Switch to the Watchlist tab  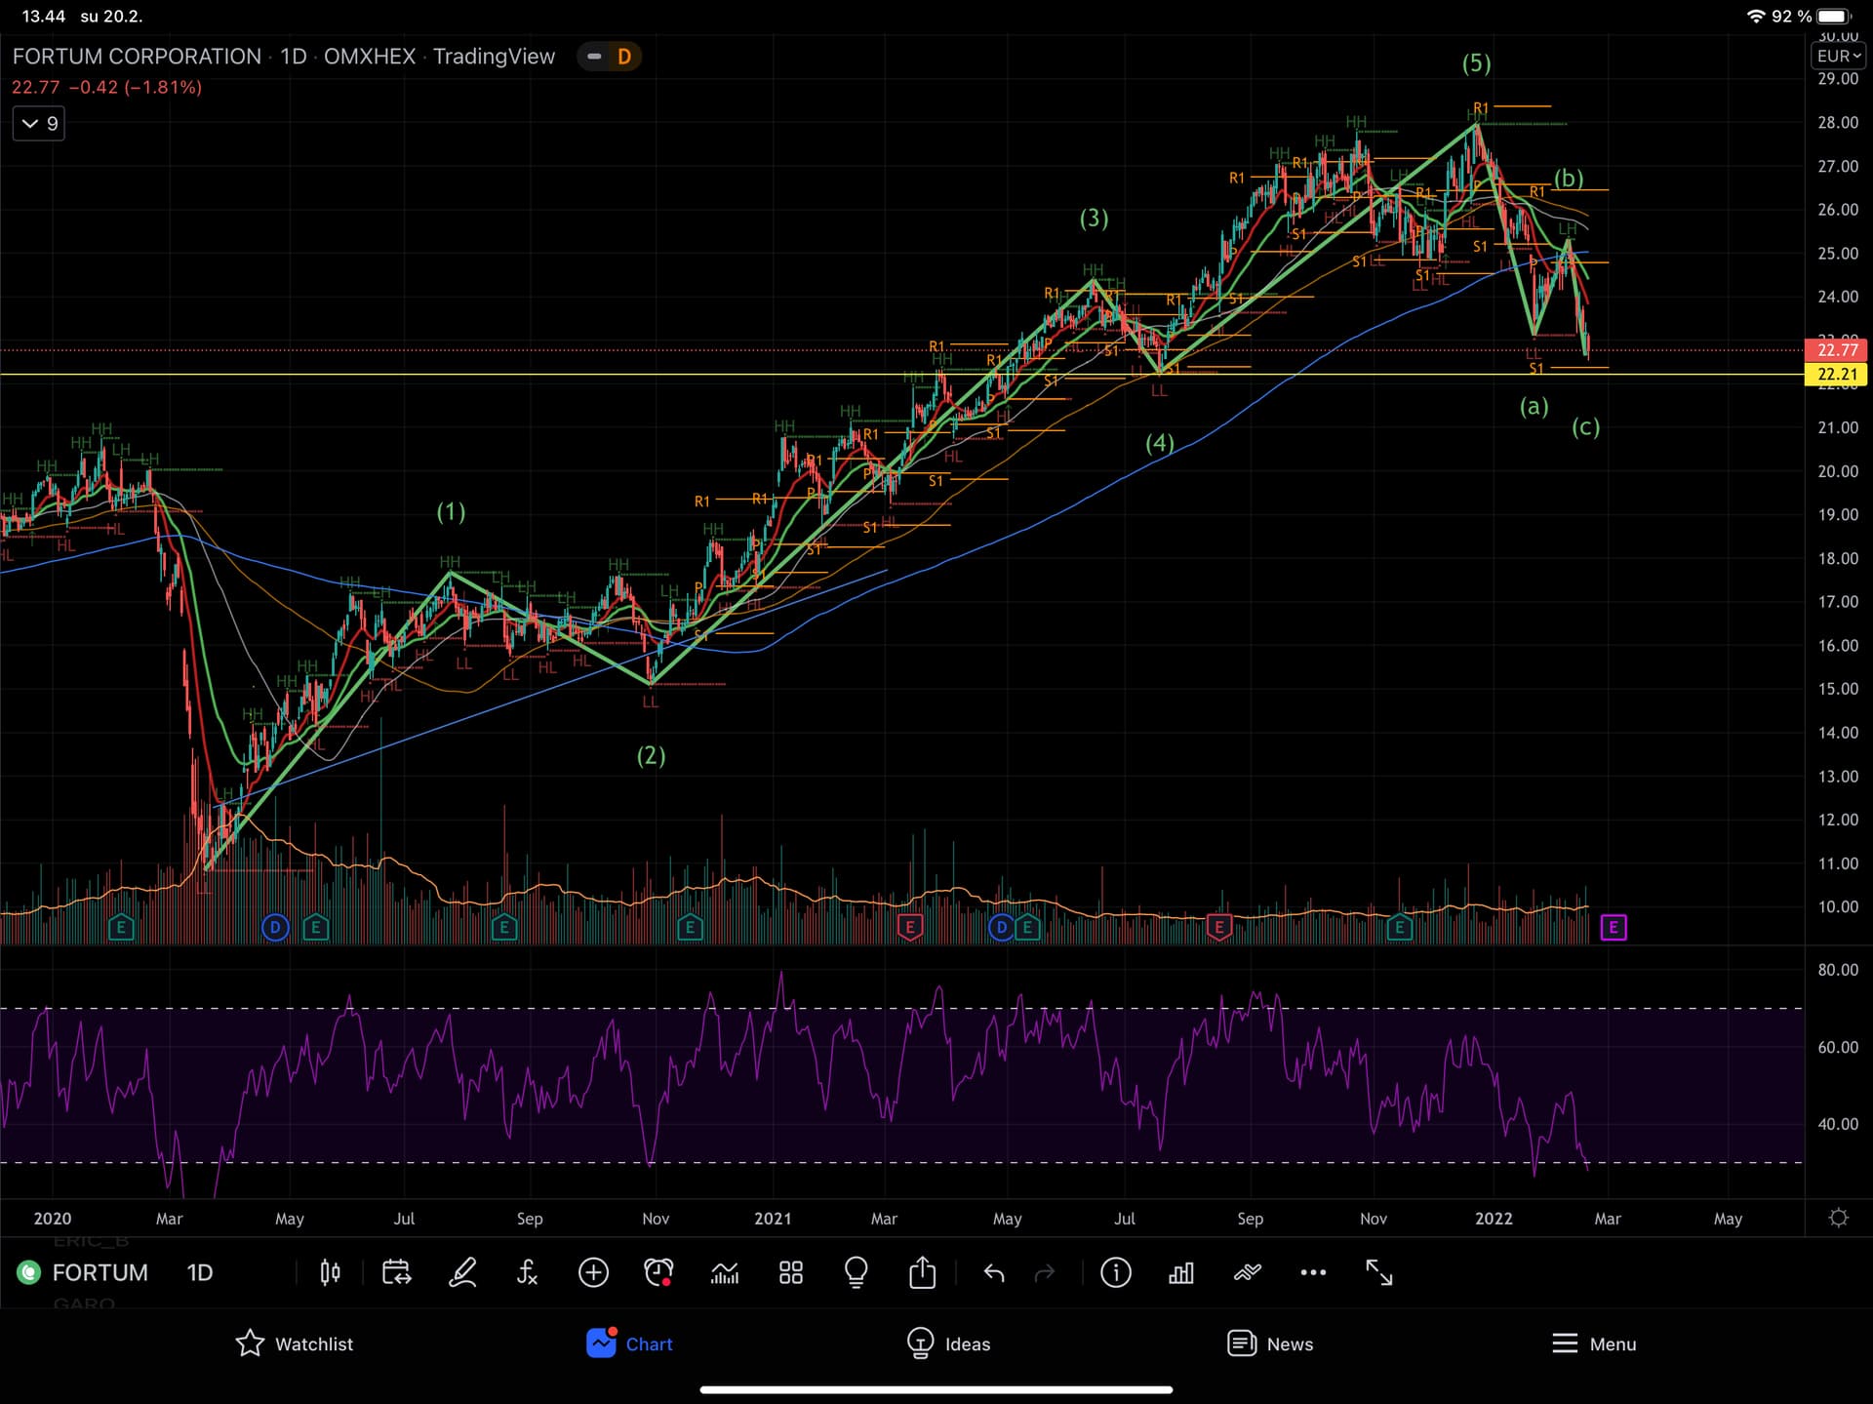click(295, 1344)
